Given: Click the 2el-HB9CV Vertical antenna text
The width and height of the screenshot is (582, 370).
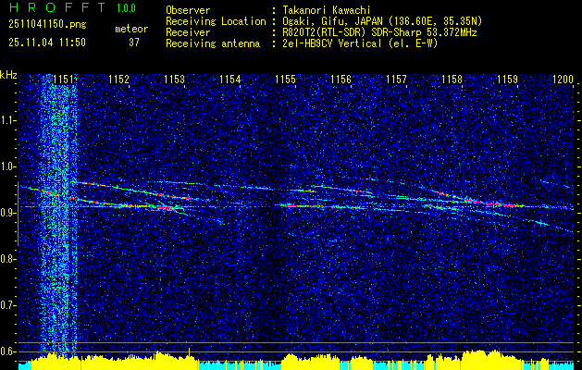Looking at the screenshot, I should [x=361, y=43].
